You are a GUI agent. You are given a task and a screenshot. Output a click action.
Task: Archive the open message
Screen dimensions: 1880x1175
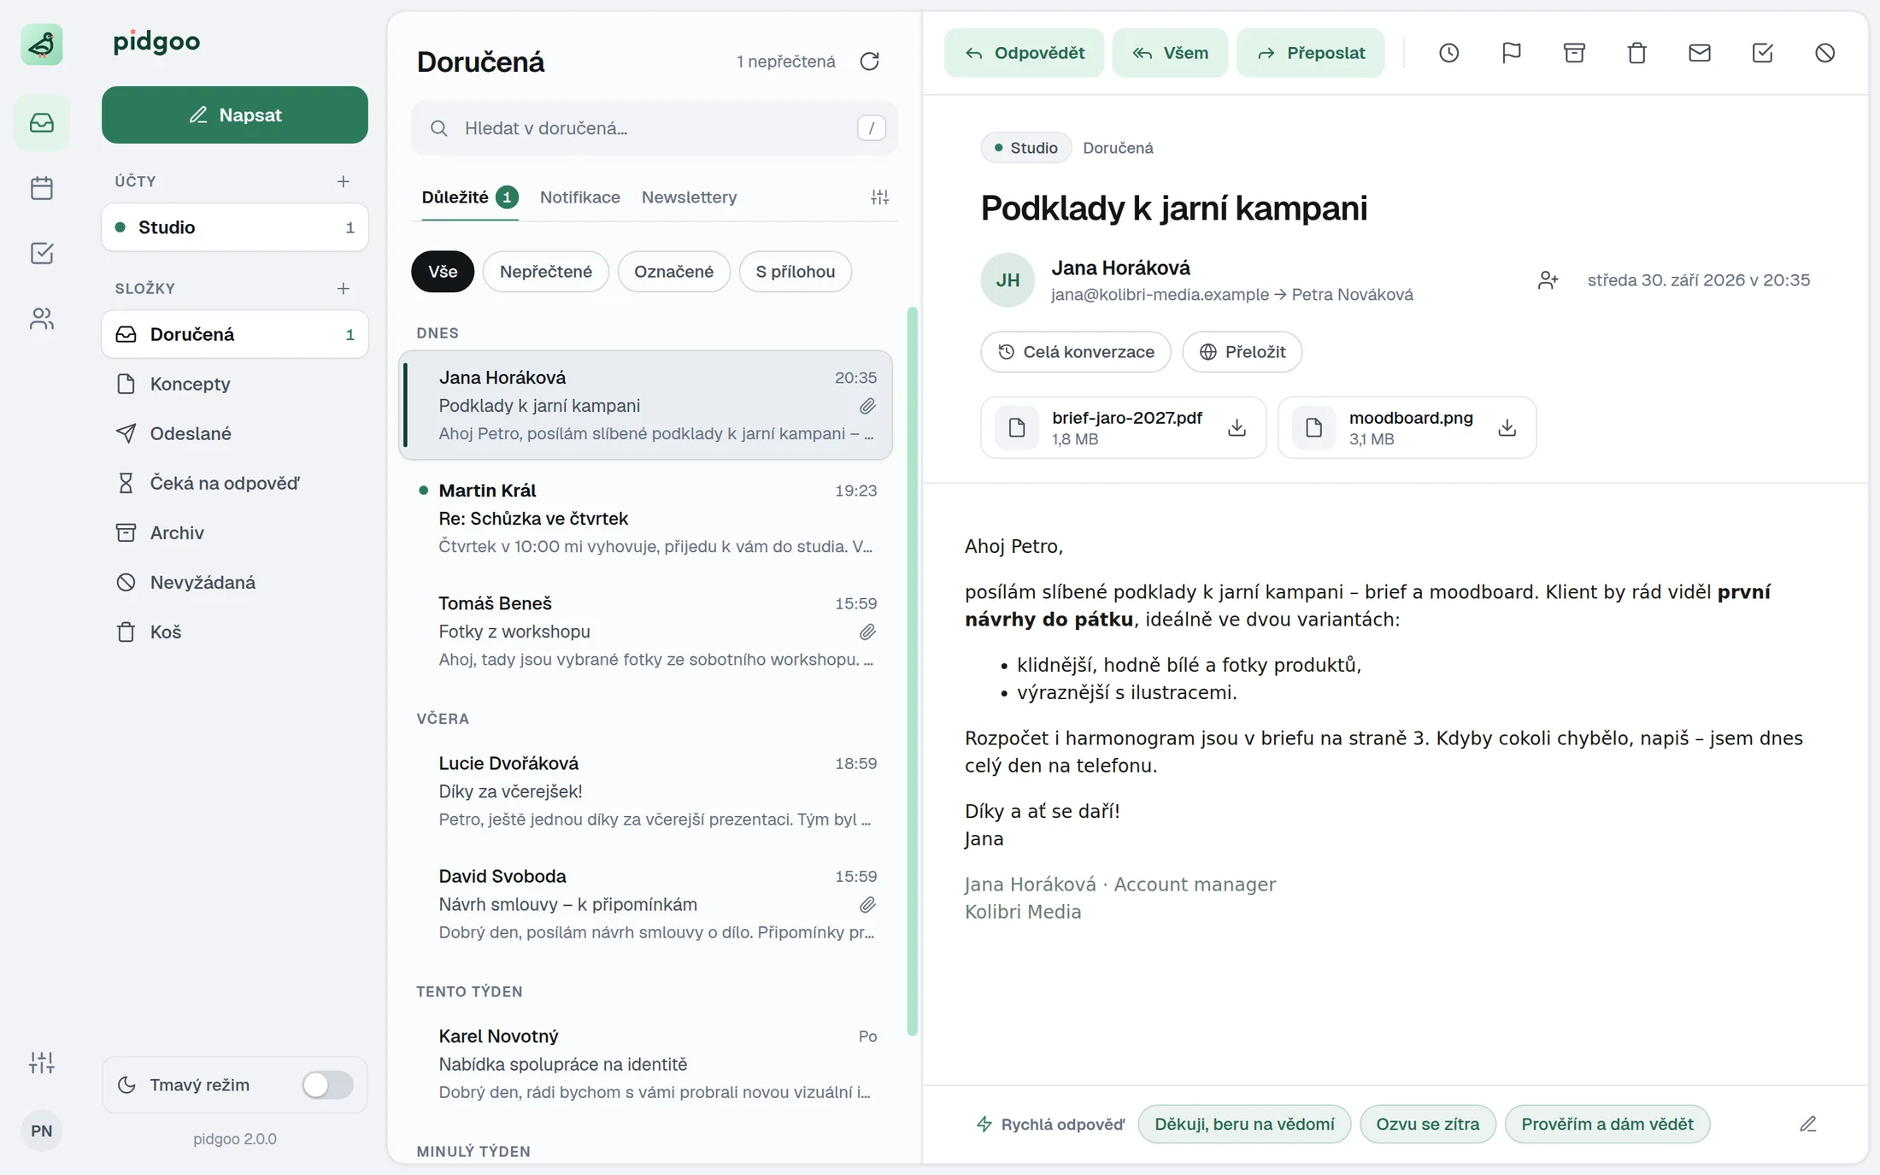pos(1574,53)
